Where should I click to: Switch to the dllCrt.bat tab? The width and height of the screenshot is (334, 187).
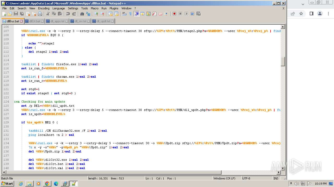[34, 21]
